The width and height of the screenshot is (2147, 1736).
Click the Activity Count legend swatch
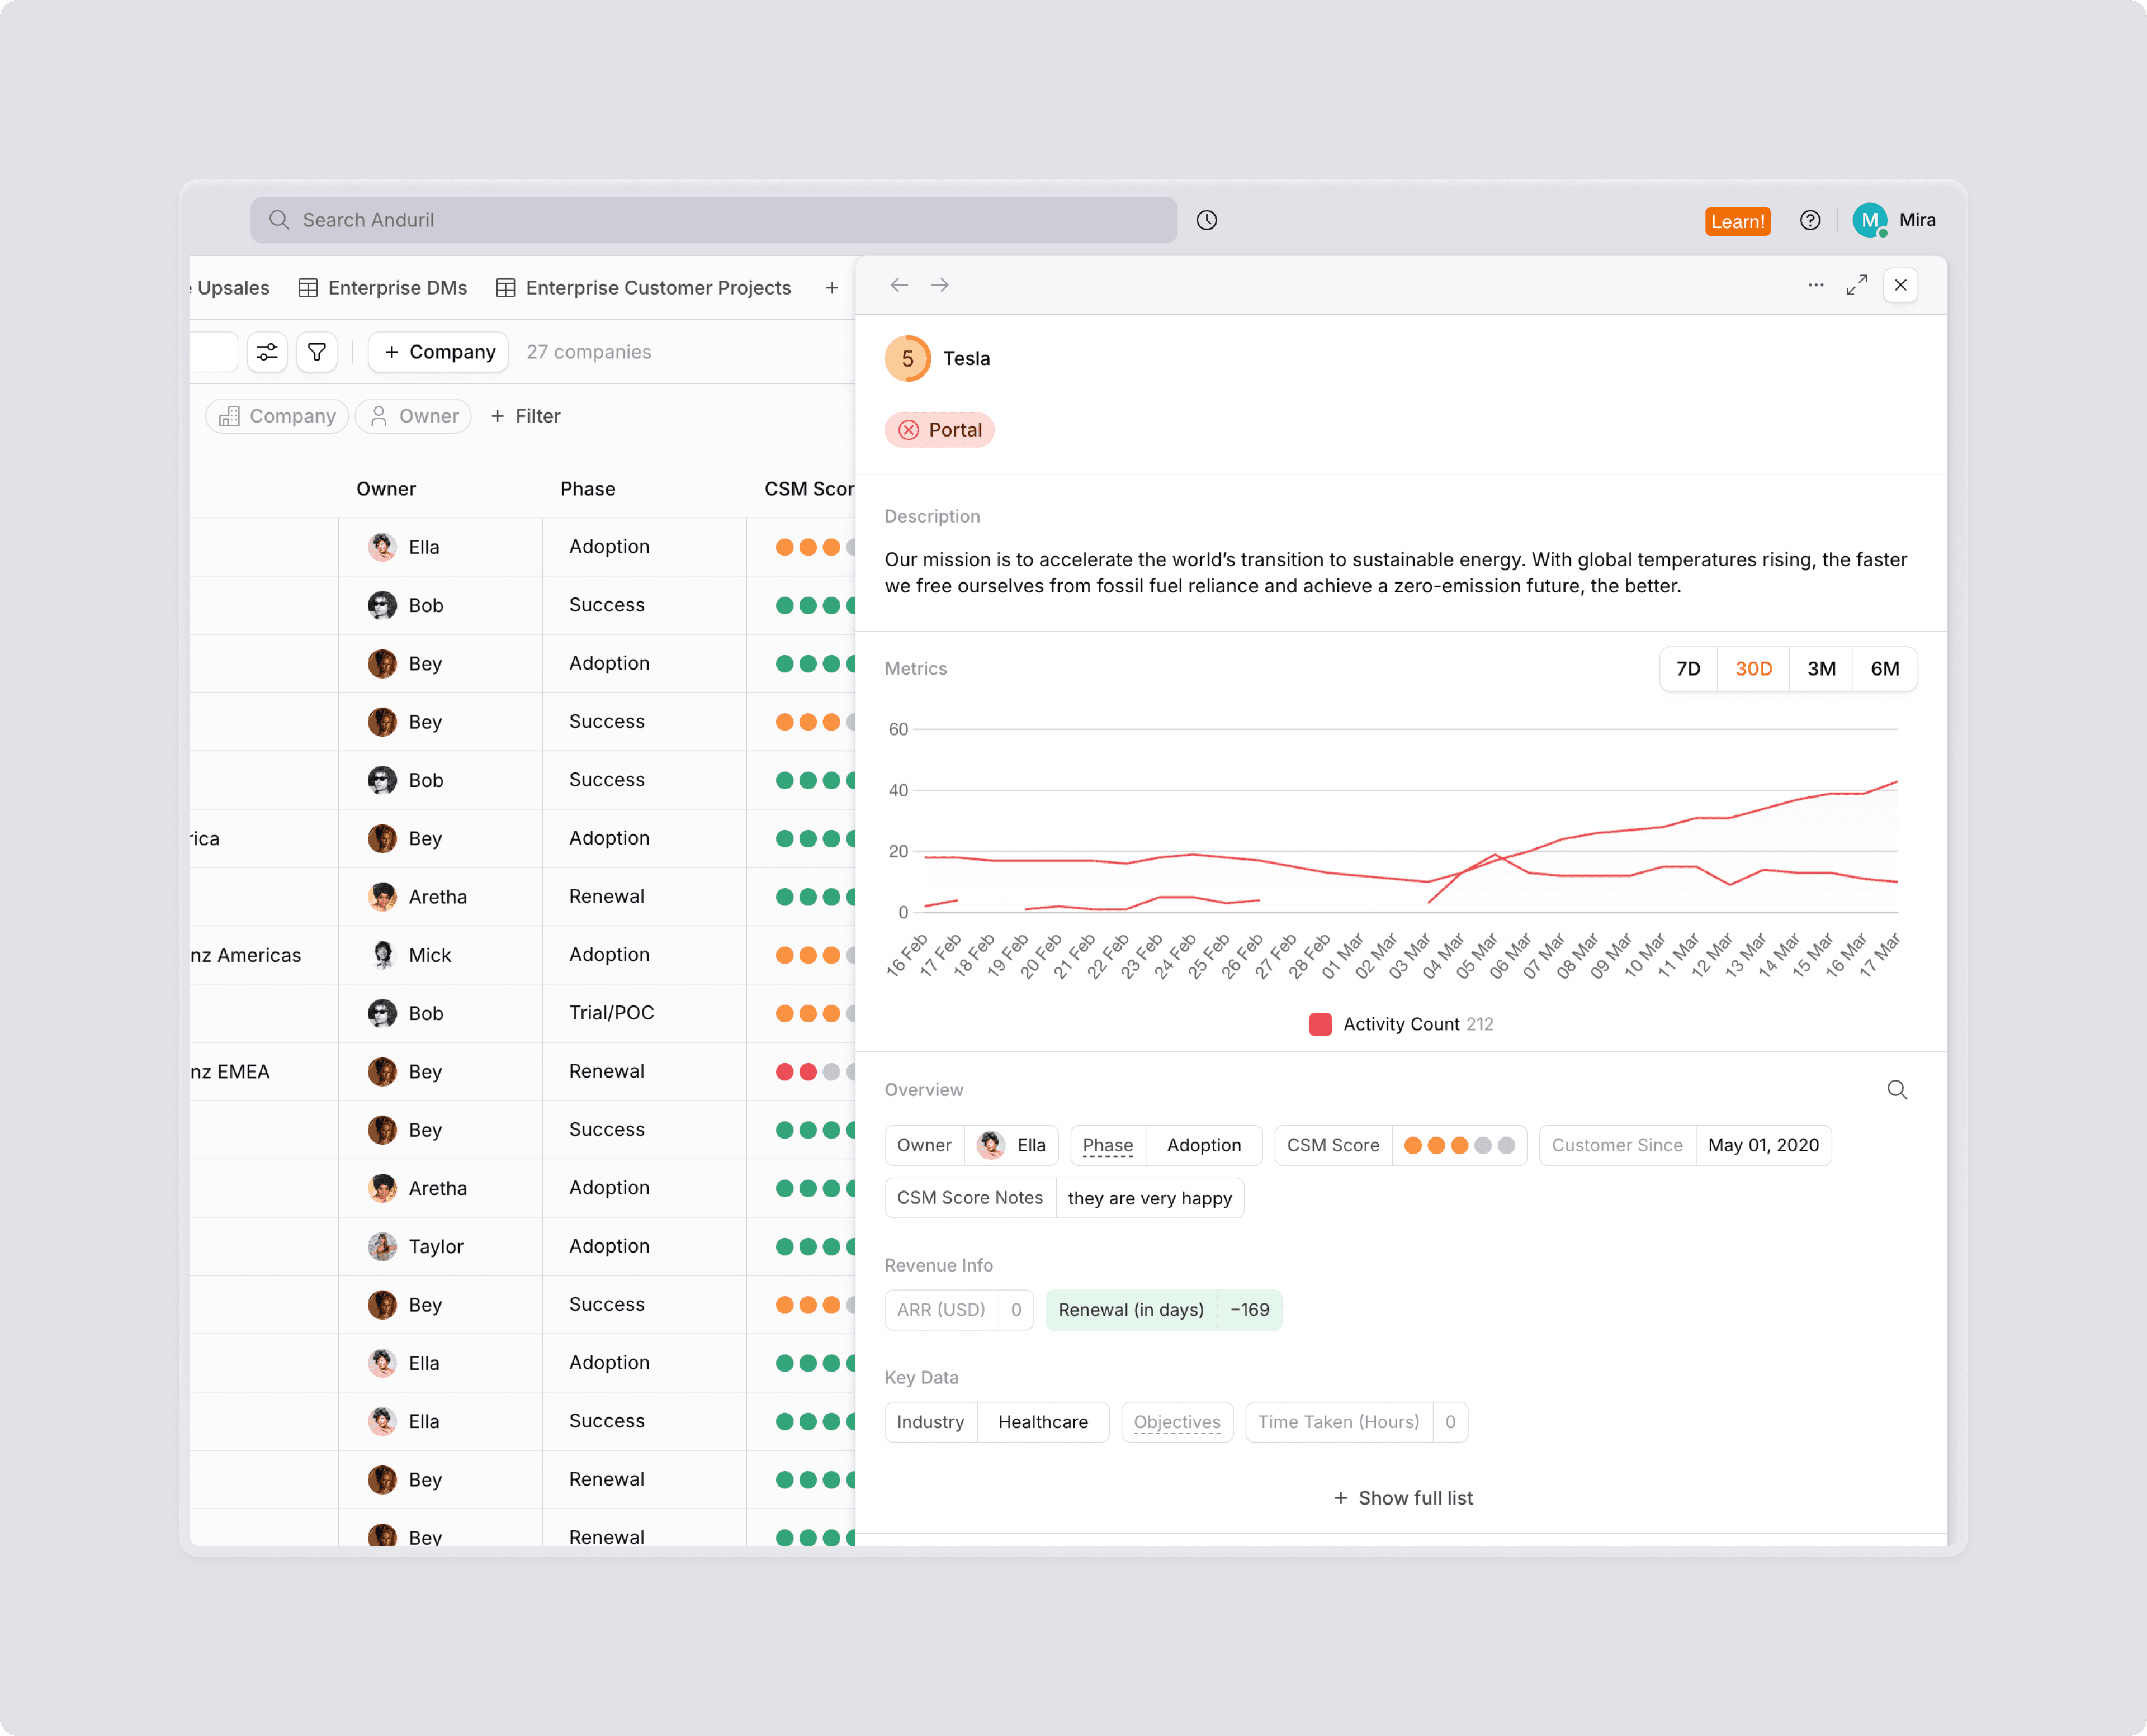pyautogui.click(x=1321, y=1024)
